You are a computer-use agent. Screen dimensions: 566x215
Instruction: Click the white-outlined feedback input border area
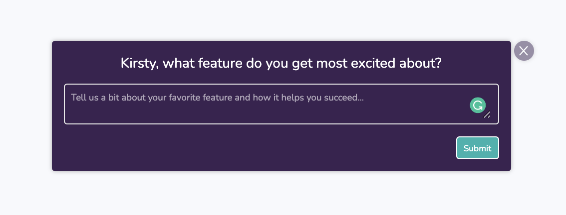point(281,104)
